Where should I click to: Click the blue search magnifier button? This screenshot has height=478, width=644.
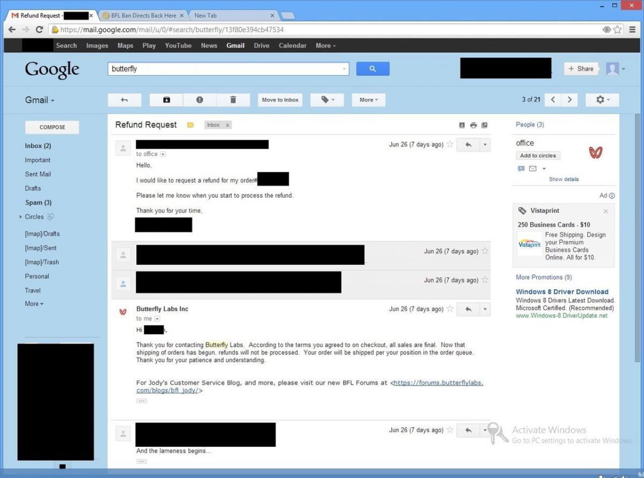pyautogui.click(x=372, y=69)
